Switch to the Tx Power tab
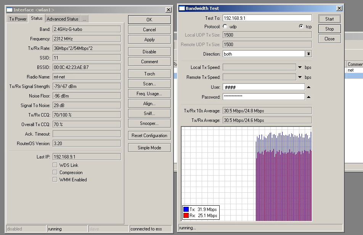Screen dimensions: 363x235 point(18,19)
